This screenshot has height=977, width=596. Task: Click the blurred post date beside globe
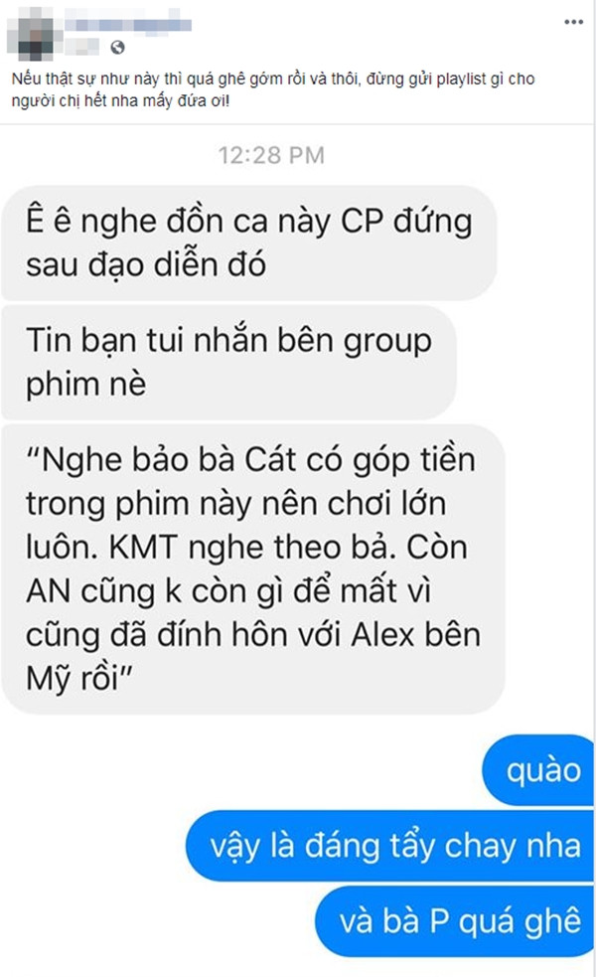[82, 48]
